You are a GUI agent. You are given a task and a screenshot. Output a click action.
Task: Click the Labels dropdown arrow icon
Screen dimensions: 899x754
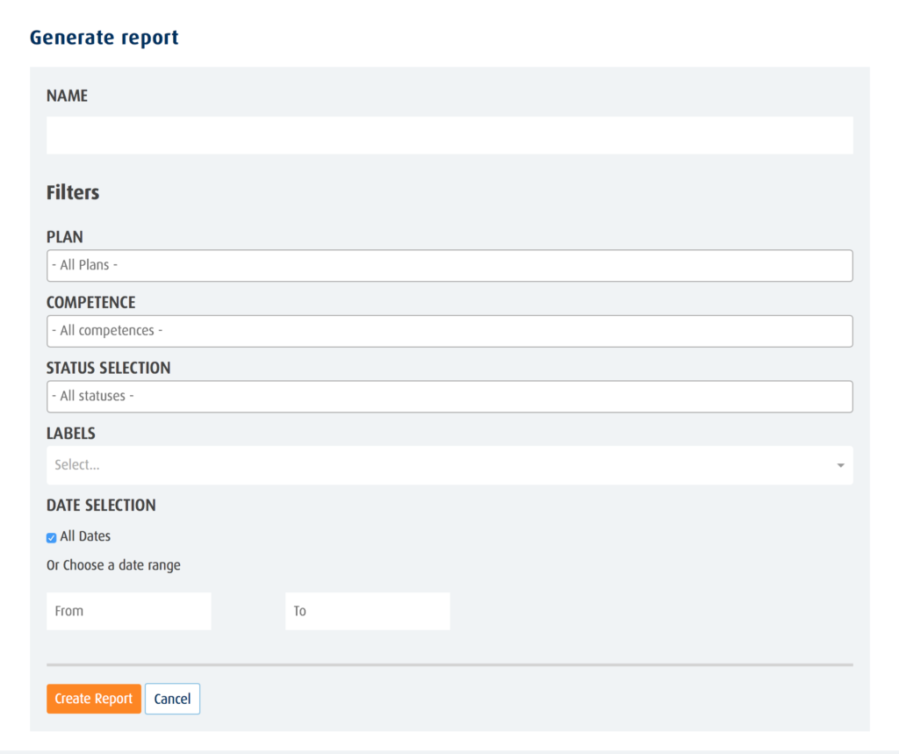[x=840, y=465]
